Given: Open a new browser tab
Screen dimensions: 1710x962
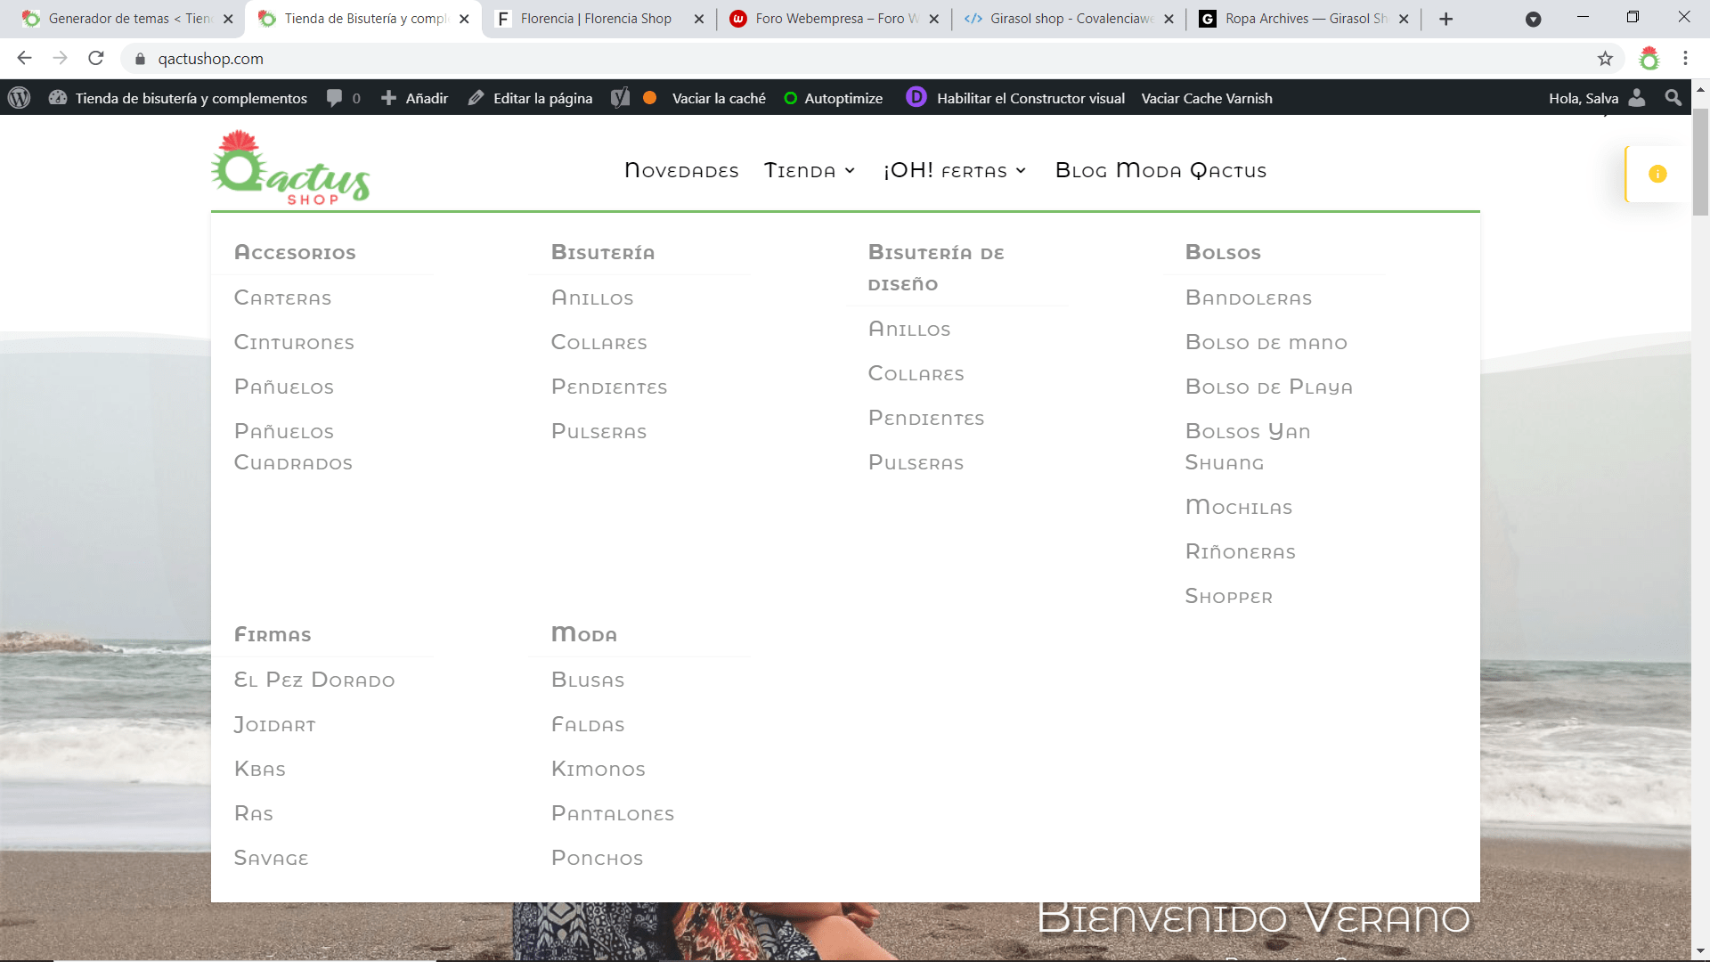Looking at the screenshot, I should click(1446, 19).
